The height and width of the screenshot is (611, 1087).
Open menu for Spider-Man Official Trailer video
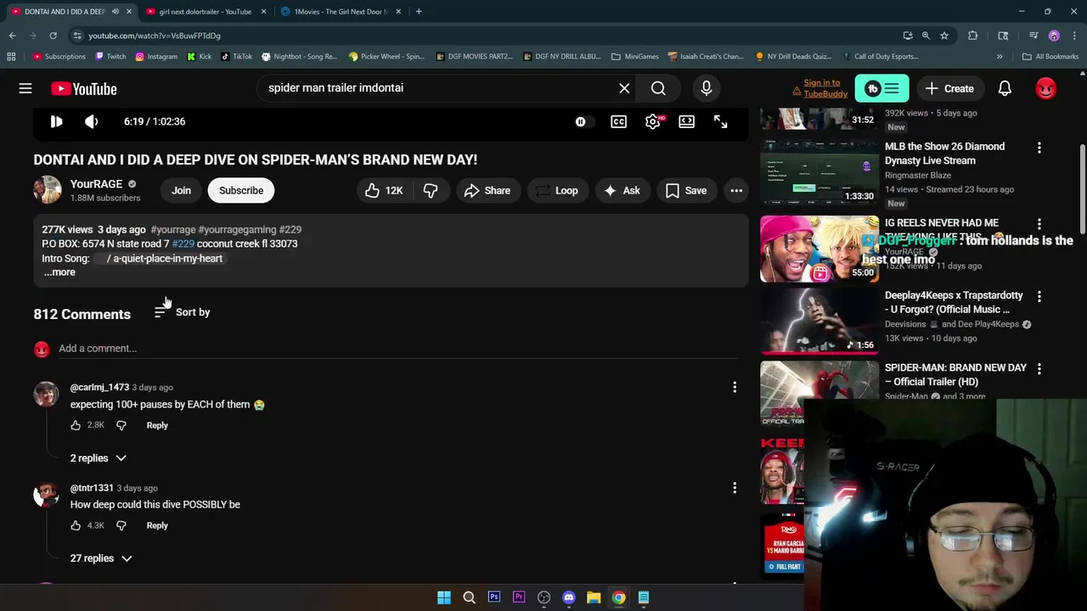click(1039, 369)
